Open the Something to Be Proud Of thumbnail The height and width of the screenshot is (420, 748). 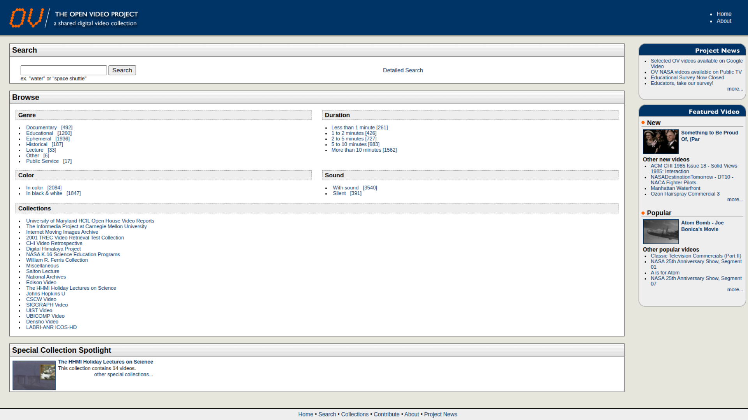660,142
